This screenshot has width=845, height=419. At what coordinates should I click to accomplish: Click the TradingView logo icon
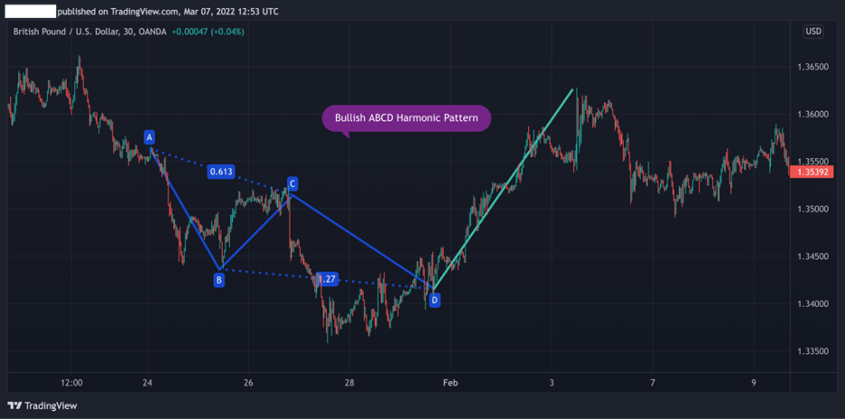click(14, 405)
